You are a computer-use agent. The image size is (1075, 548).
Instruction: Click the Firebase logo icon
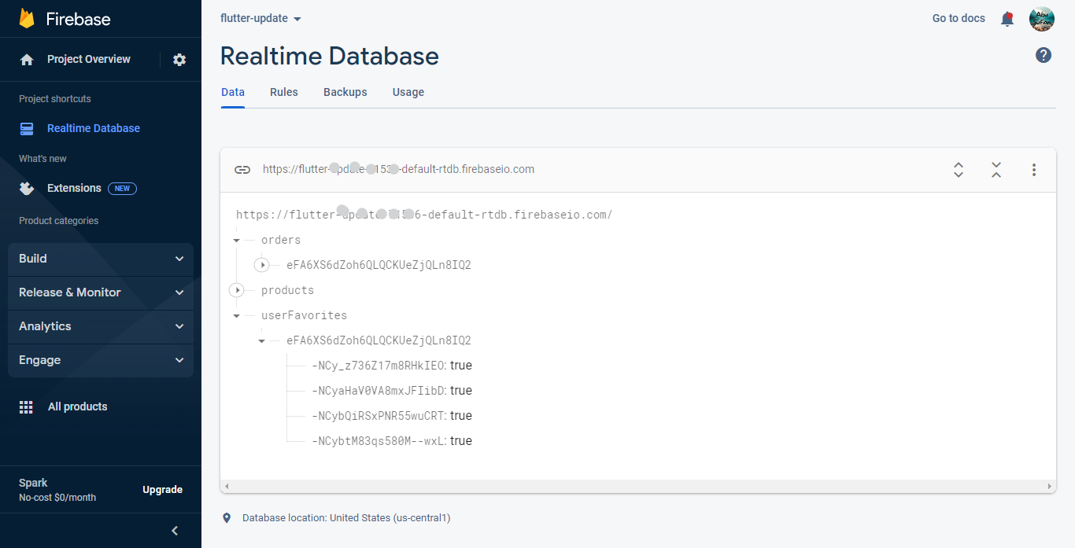27,19
